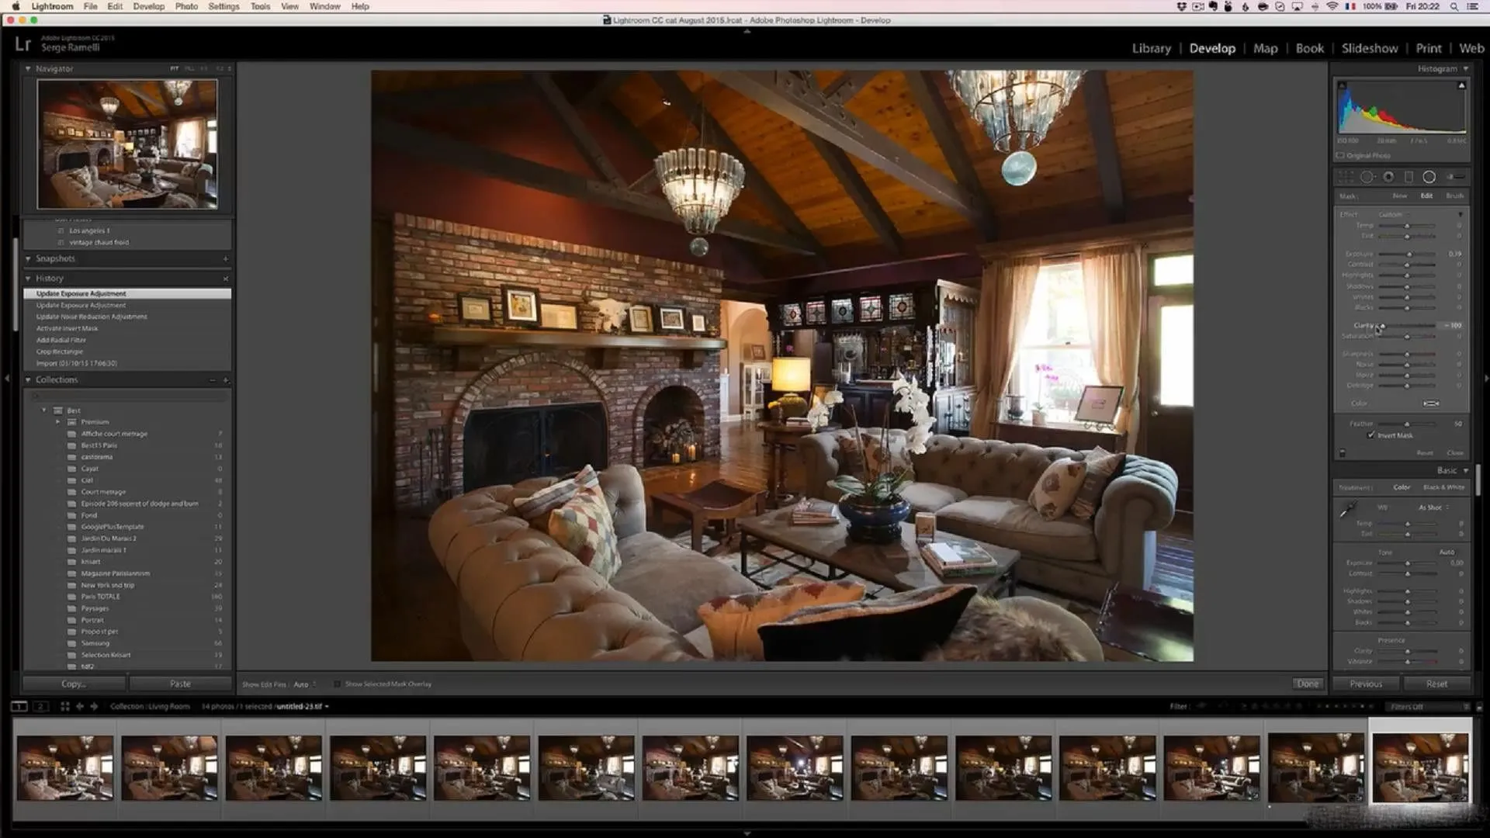Expand the History panel section

click(29, 279)
